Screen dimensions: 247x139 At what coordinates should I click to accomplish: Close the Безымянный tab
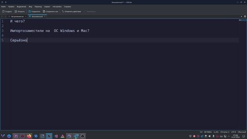pos(45,17)
